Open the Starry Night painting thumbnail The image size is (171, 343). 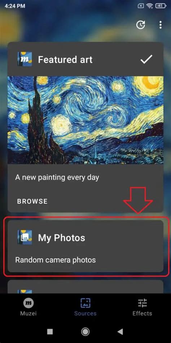coord(85,120)
